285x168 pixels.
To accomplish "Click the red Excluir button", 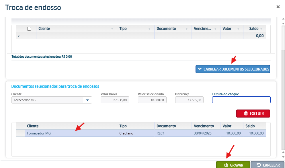I will pyautogui.click(x=253, y=114).
